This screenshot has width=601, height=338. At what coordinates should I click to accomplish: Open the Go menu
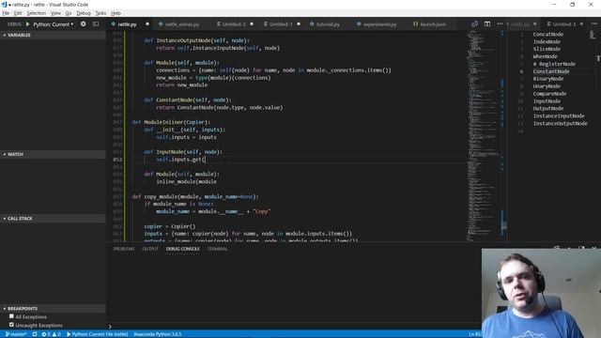point(69,13)
